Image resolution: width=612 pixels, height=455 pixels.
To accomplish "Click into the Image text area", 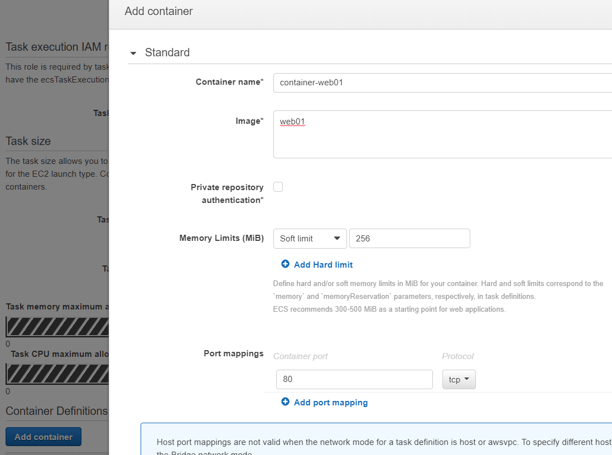I will point(442,134).
